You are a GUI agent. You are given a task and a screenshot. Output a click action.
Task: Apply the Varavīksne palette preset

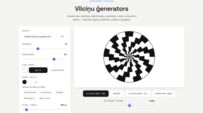30,92
